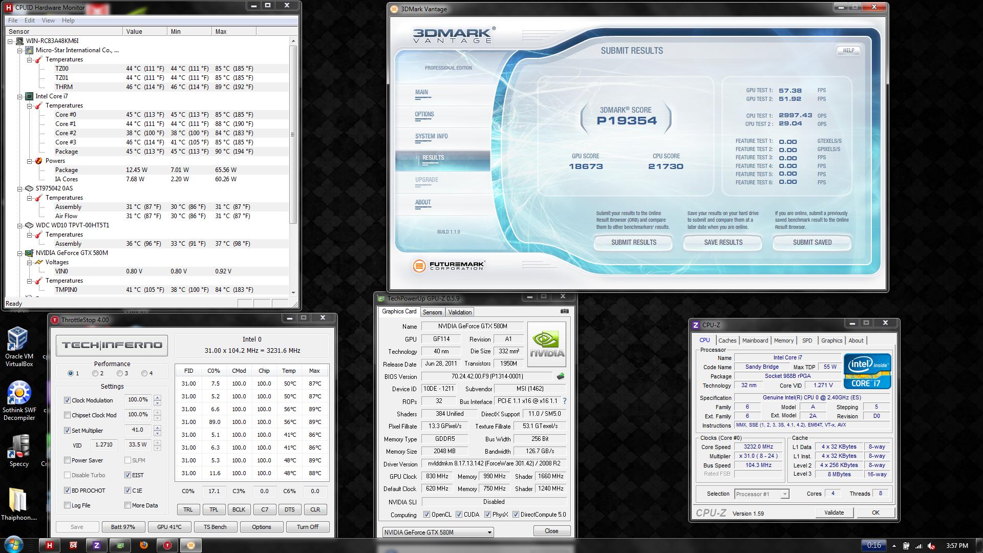Switch to the Sensors tab in GPU-Z
Image resolution: width=983 pixels, height=553 pixels.
click(x=432, y=312)
